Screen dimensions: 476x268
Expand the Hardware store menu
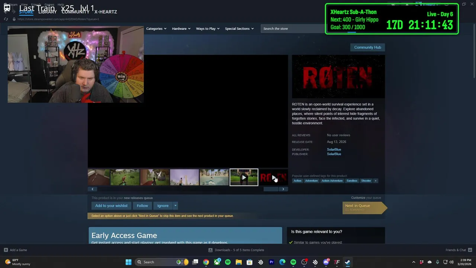tap(181, 29)
